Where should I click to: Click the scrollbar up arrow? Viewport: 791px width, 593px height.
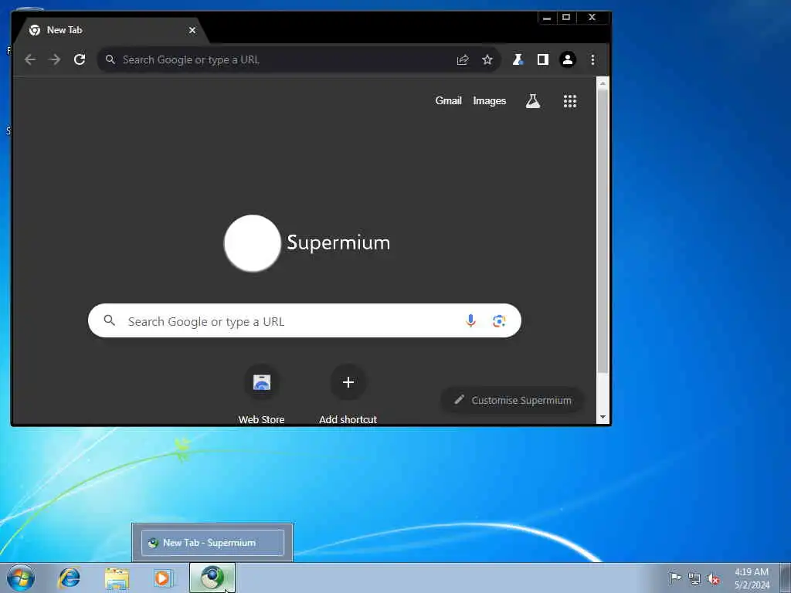603,83
